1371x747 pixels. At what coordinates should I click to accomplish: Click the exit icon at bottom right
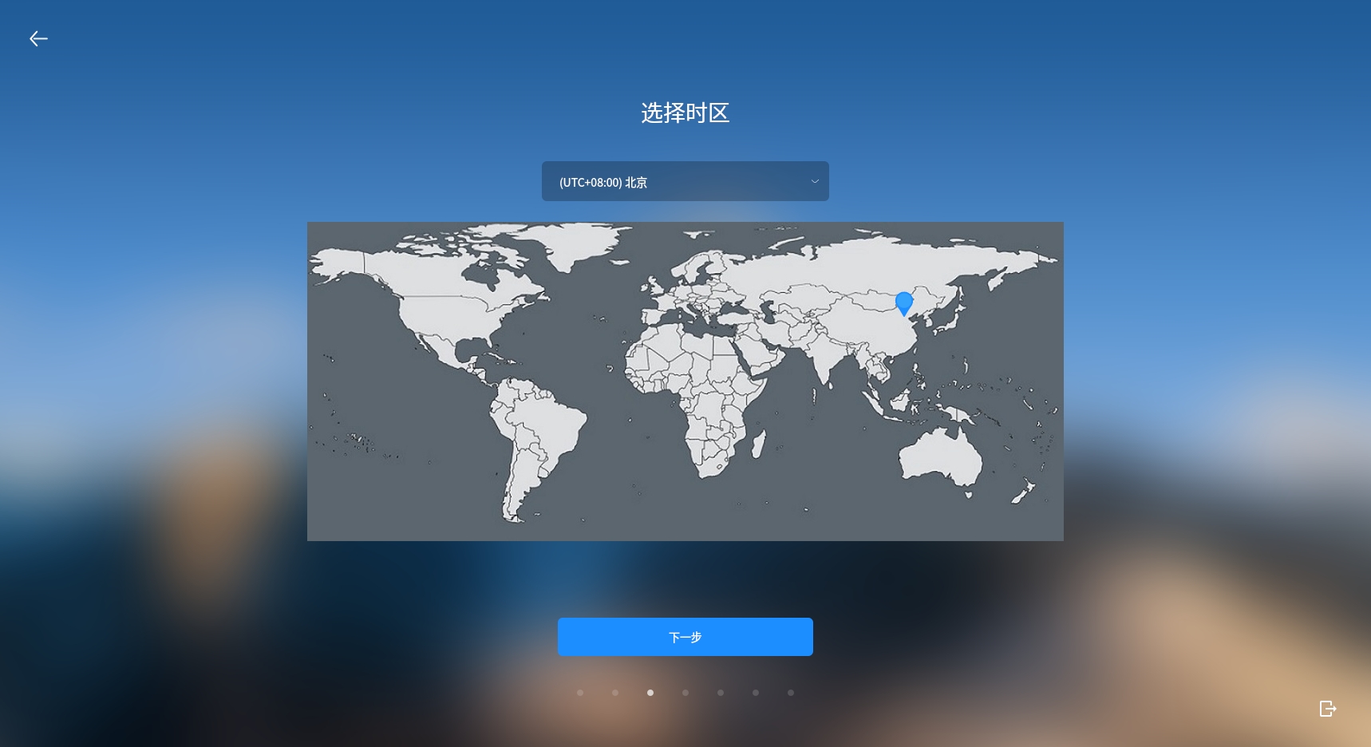(1327, 709)
